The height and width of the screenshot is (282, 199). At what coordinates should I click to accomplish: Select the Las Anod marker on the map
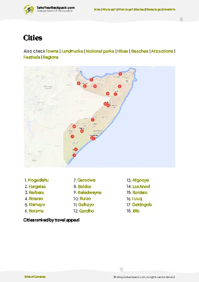(x=107, y=94)
